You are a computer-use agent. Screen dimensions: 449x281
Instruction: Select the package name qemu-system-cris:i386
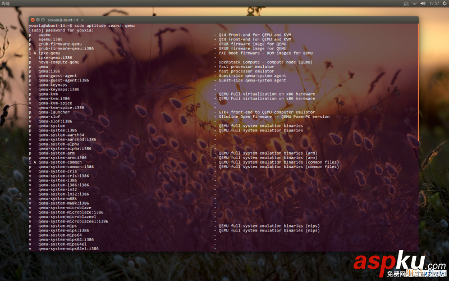pos(63,176)
